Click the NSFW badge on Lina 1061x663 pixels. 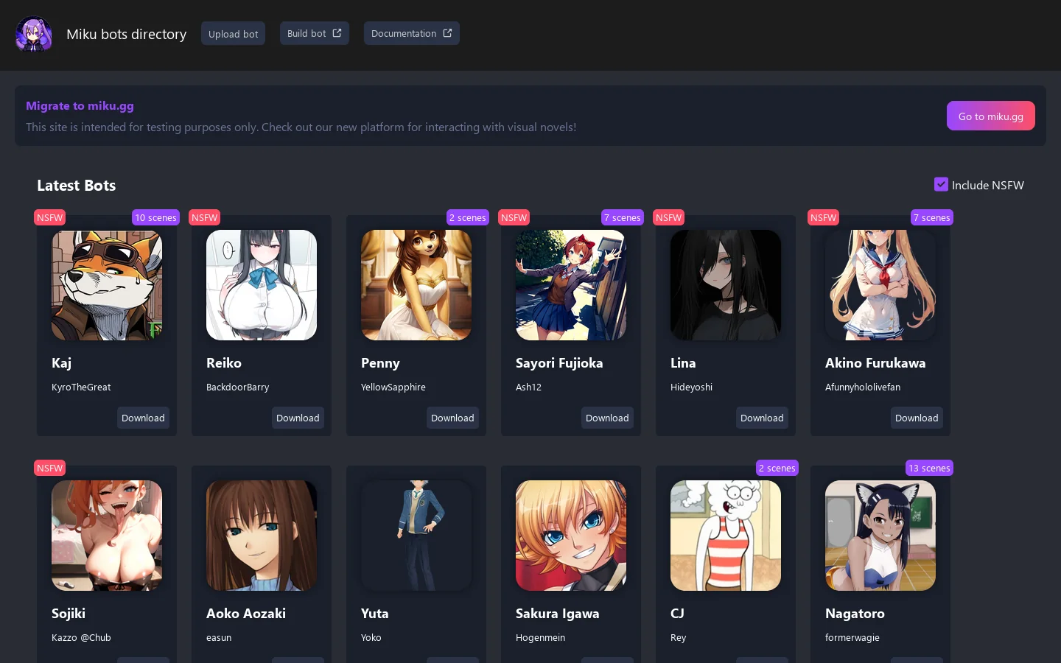coord(668,217)
